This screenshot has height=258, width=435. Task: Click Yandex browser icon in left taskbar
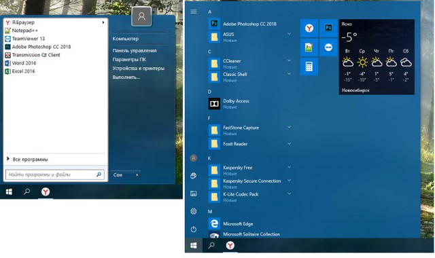click(x=46, y=191)
